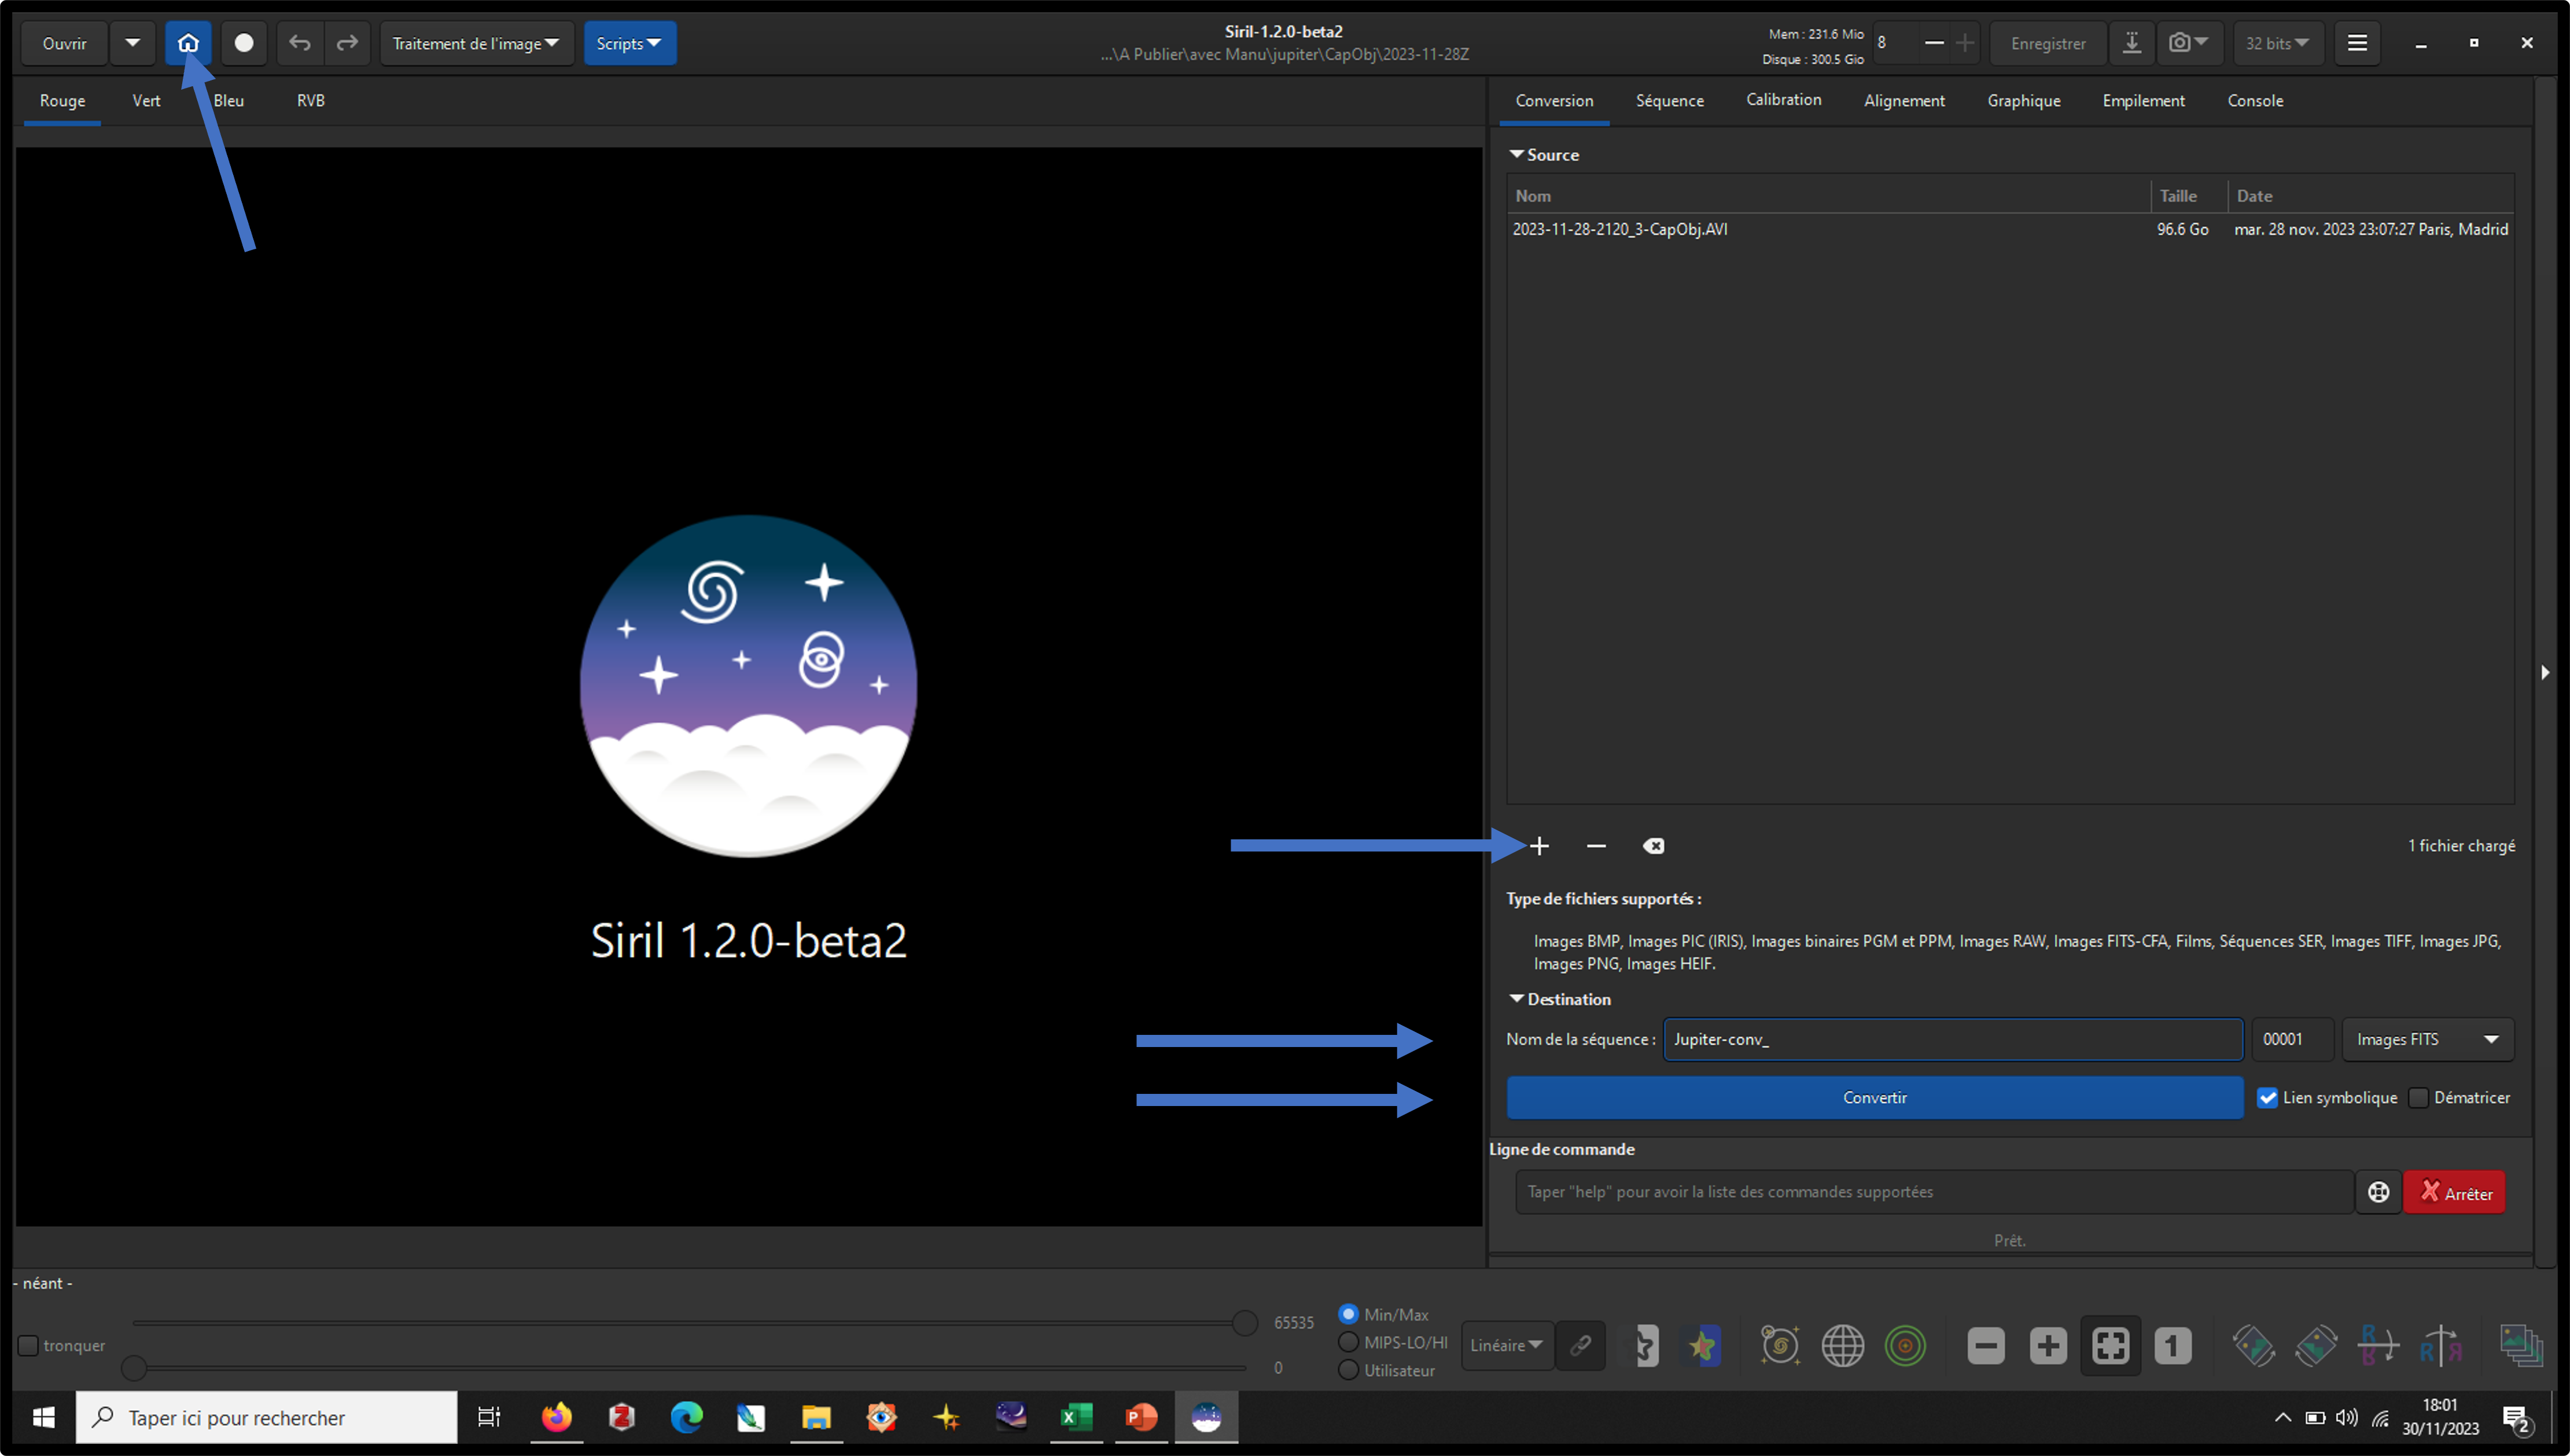The height and width of the screenshot is (1456, 2570).
Task: Select the Vert channel tab
Action: coord(146,101)
